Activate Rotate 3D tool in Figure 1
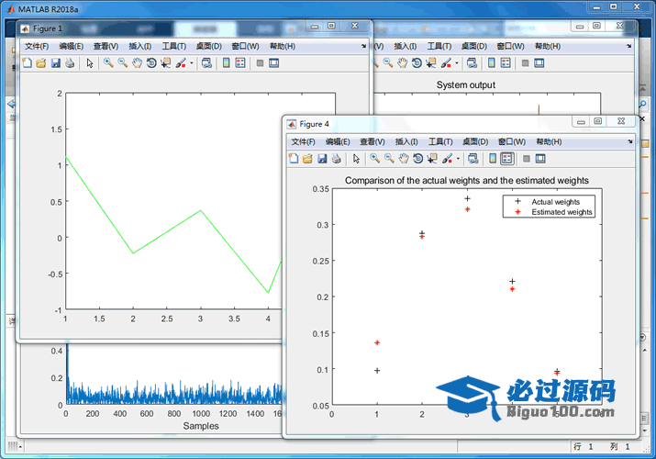This screenshot has width=656, height=459. tap(151, 63)
